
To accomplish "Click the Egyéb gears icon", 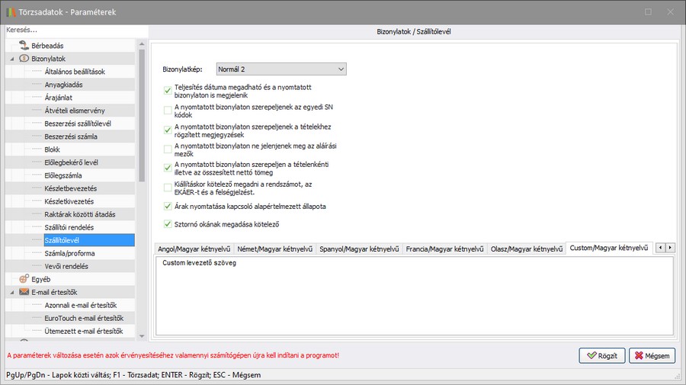I will point(24,279).
